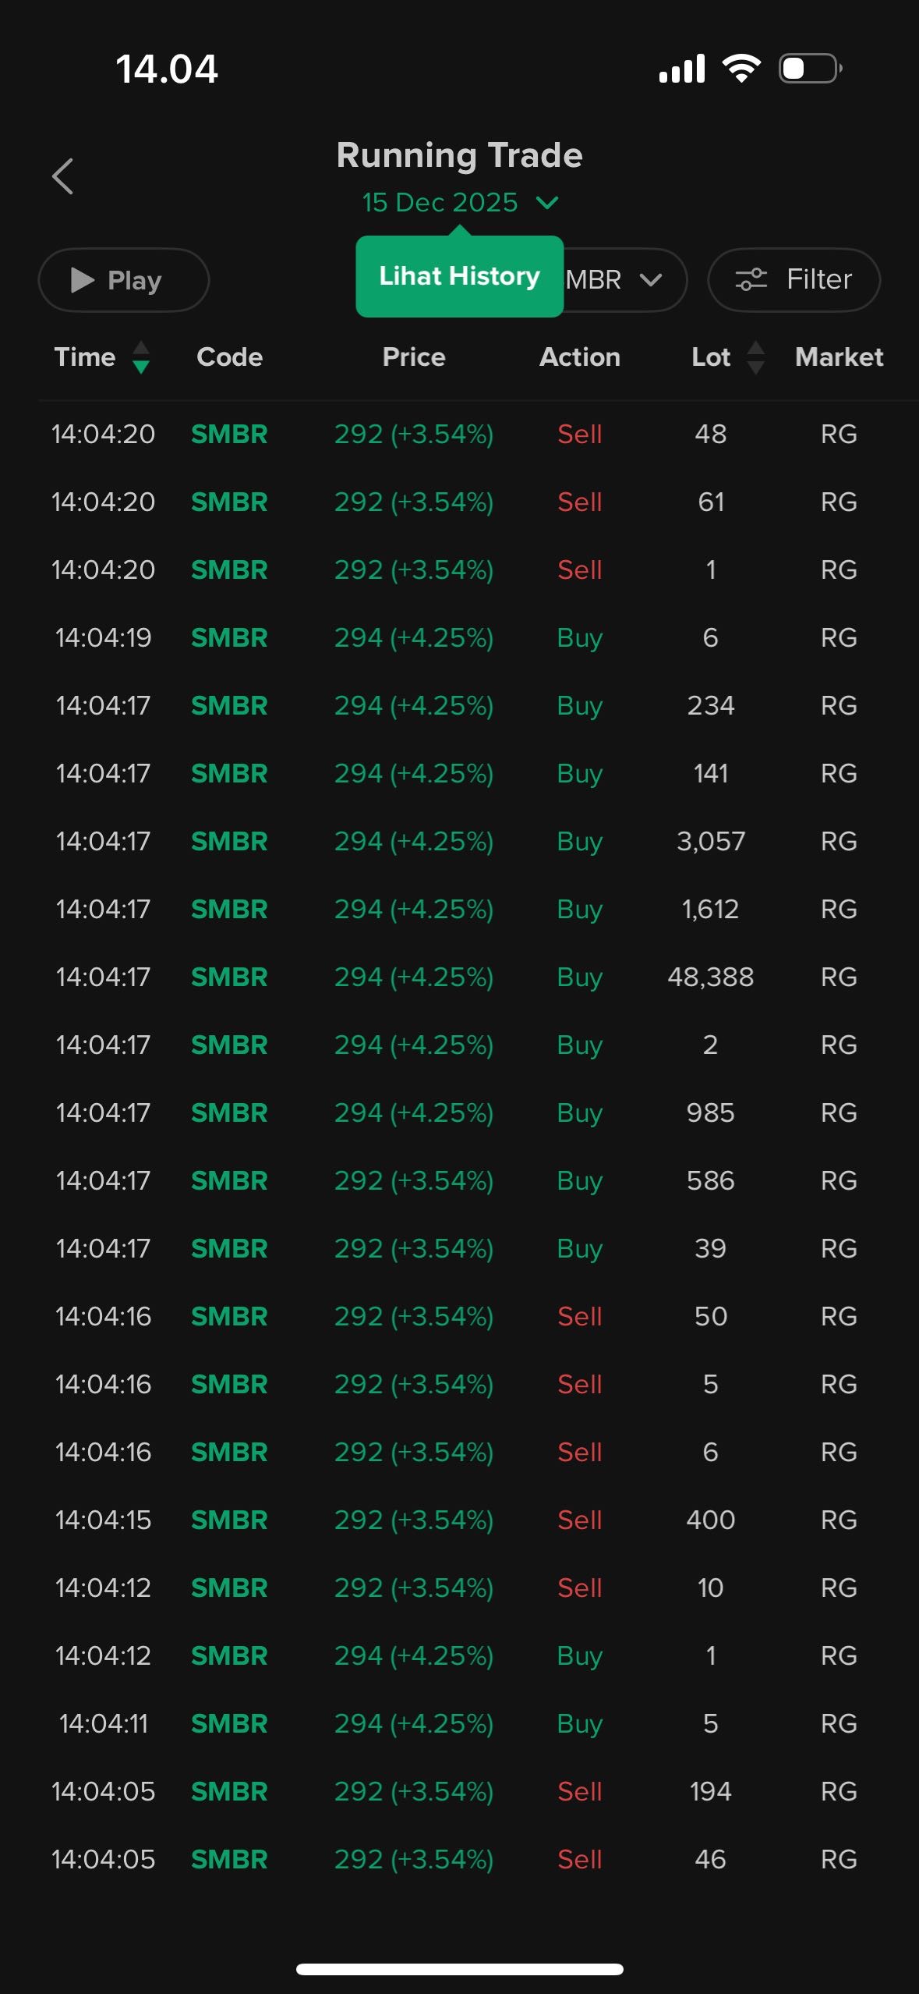Tap the back arrow icon
The image size is (919, 1994).
tap(63, 176)
